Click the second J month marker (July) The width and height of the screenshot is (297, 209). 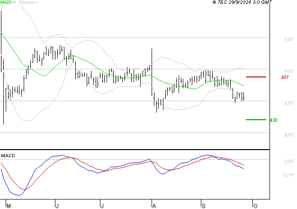coord(102,206)
